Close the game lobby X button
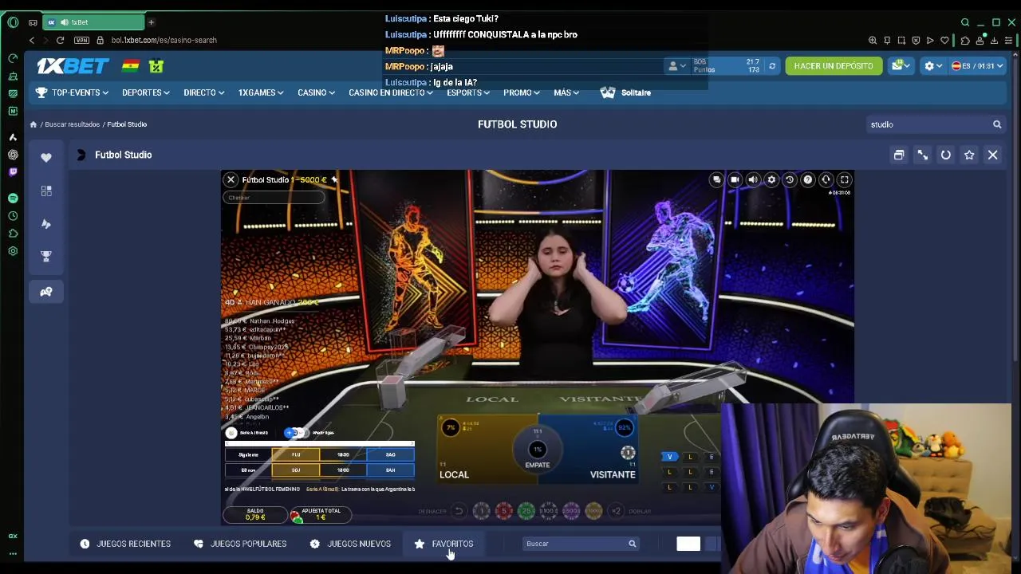 tap(231, 180)
